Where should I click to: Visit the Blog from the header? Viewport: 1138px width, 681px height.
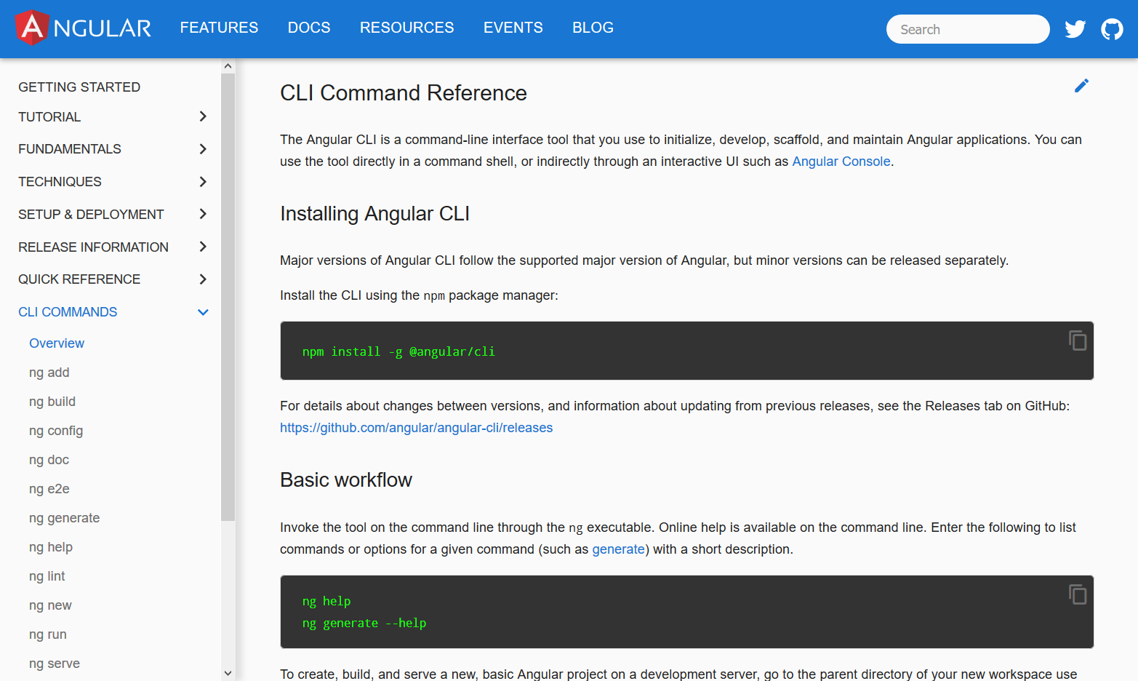point(593,28)
